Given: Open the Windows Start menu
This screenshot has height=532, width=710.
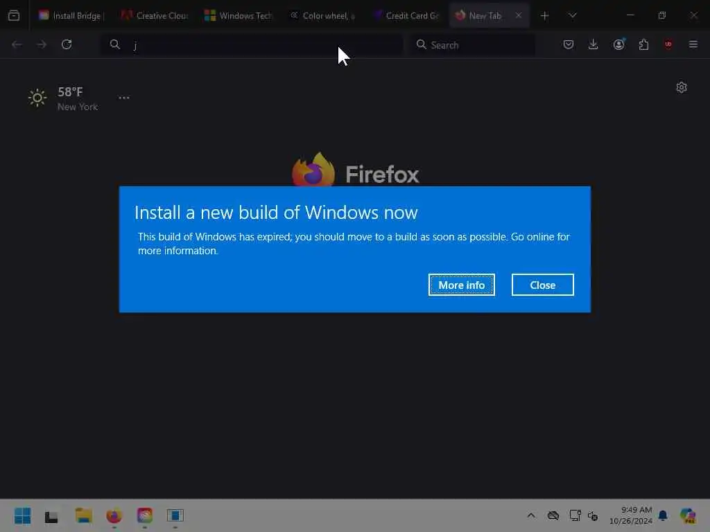Looking at the screenshot, I should point(23,515).
